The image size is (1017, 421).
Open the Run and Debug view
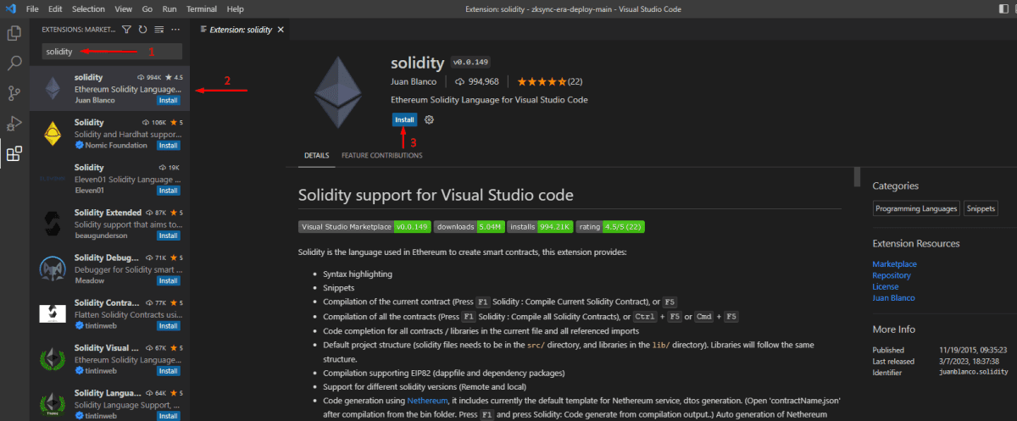(14, 124)
